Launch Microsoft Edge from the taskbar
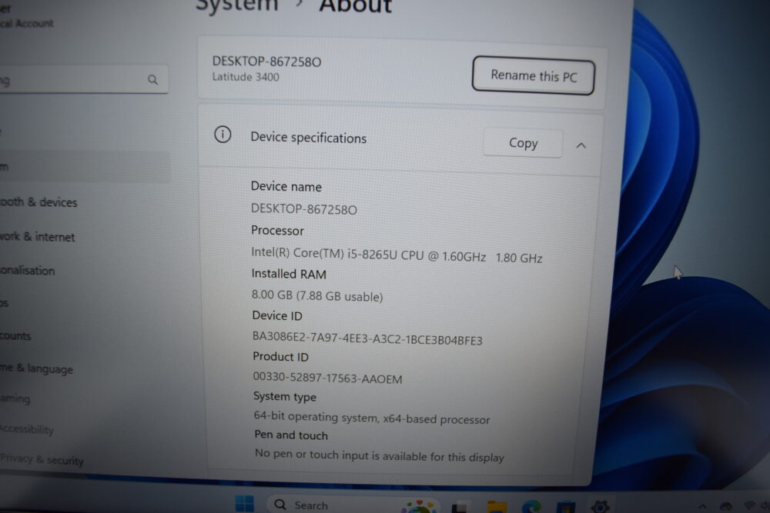The width and height of the screenshot is (770, 513). pyautogui.click(x=531, y=507)
